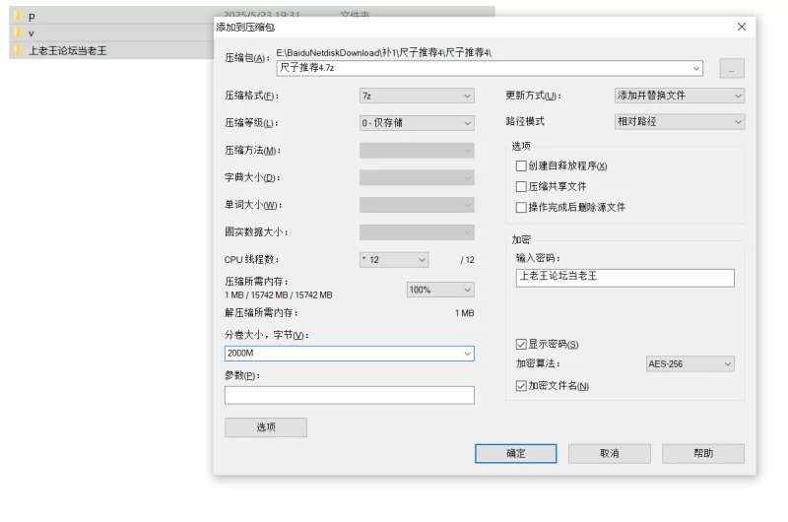Click the 1 MB / 15742 MB memory text
Viewport: 788px width, 522px height.
[279, 294]
